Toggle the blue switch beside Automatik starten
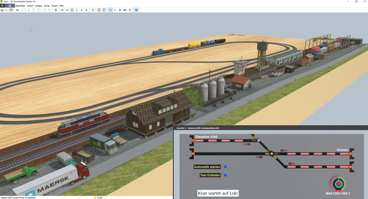The image size is (368, 199). click(x=226, y=167)
